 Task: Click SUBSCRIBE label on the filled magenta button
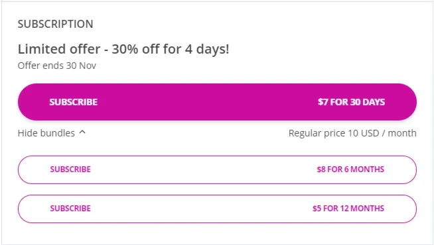click(x=74, y=102)
